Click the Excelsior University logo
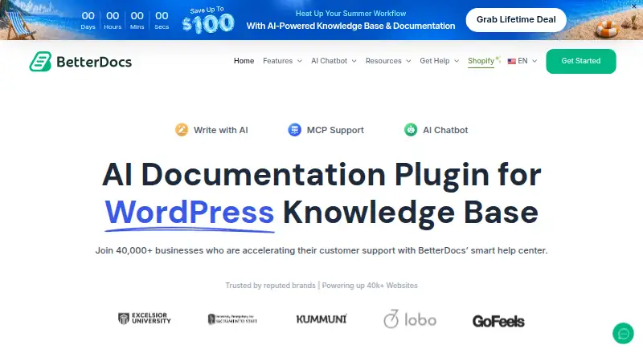The height and width of the screenshot is (353, 643). point(145,319)
